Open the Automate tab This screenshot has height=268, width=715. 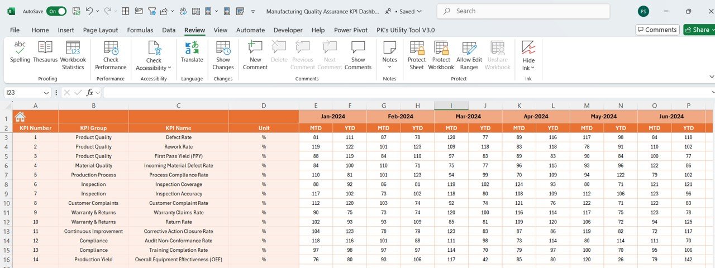tap(250, 30)
